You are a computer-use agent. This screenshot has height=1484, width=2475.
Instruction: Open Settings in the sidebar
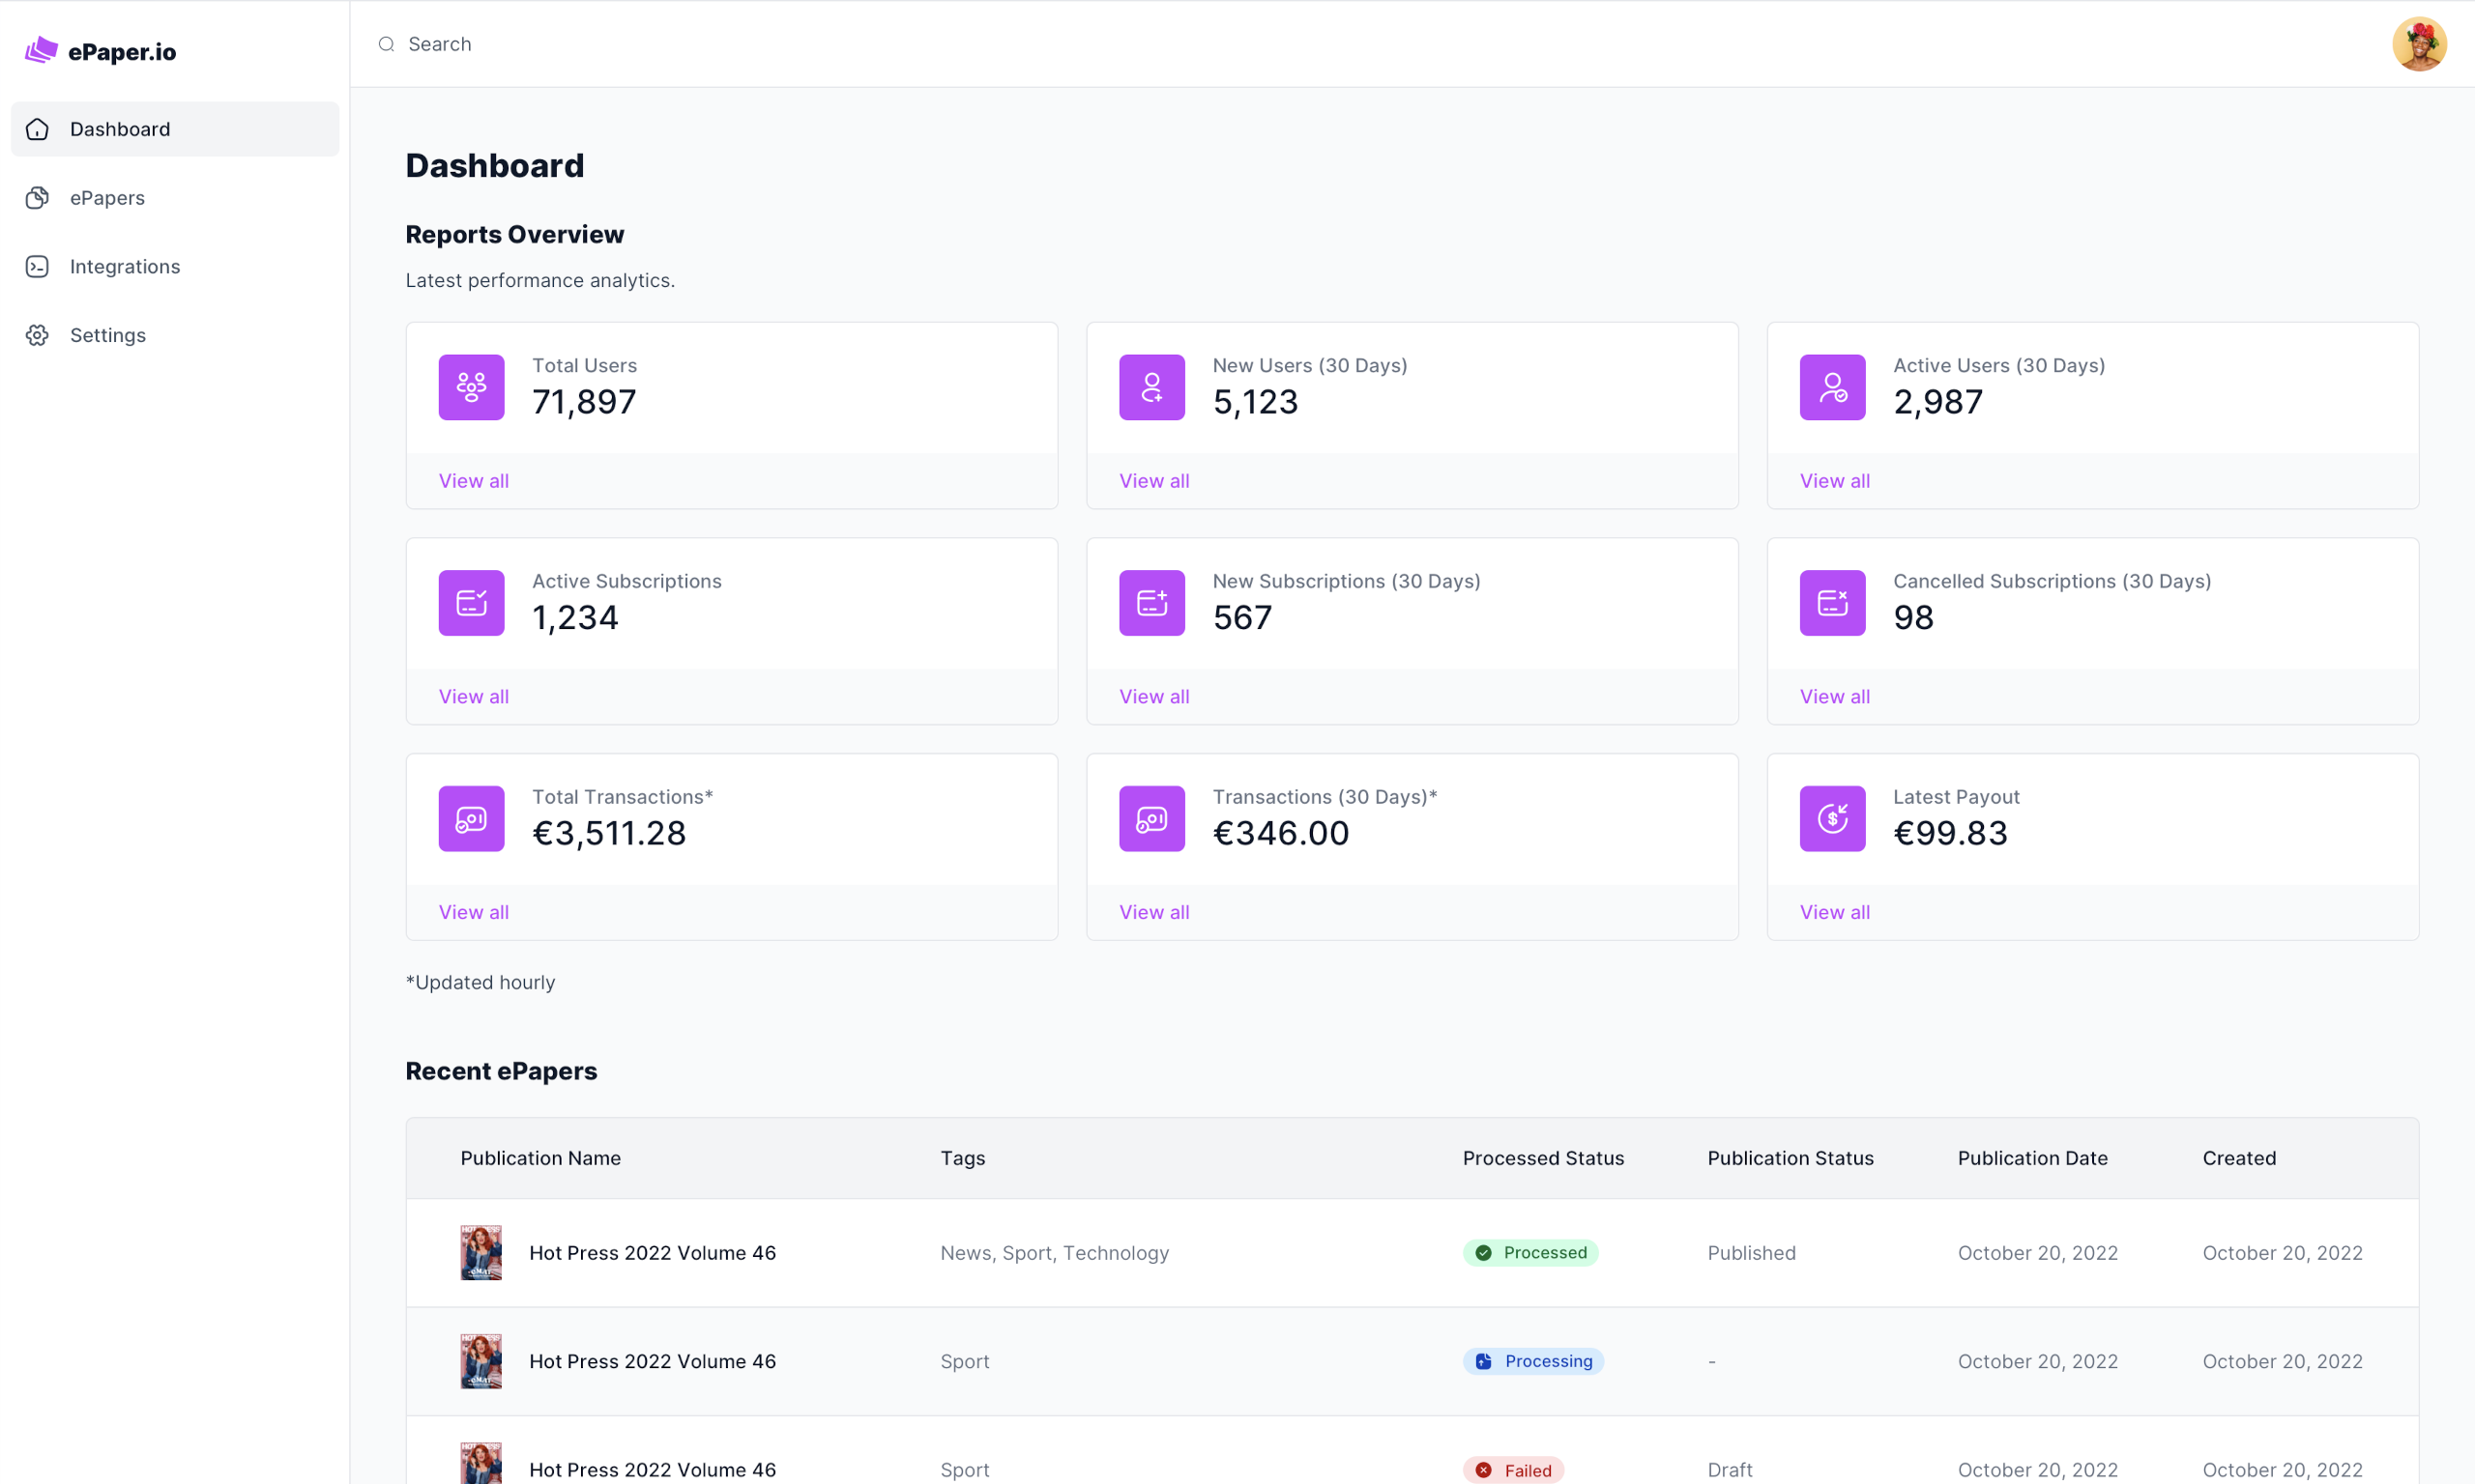click(x=175, y=335)
